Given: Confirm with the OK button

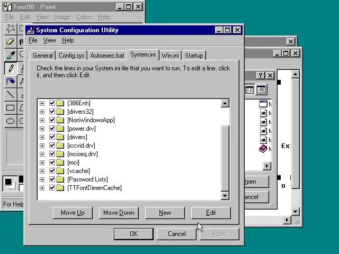Looking at the screenshot, I should [x=133, y=234].
